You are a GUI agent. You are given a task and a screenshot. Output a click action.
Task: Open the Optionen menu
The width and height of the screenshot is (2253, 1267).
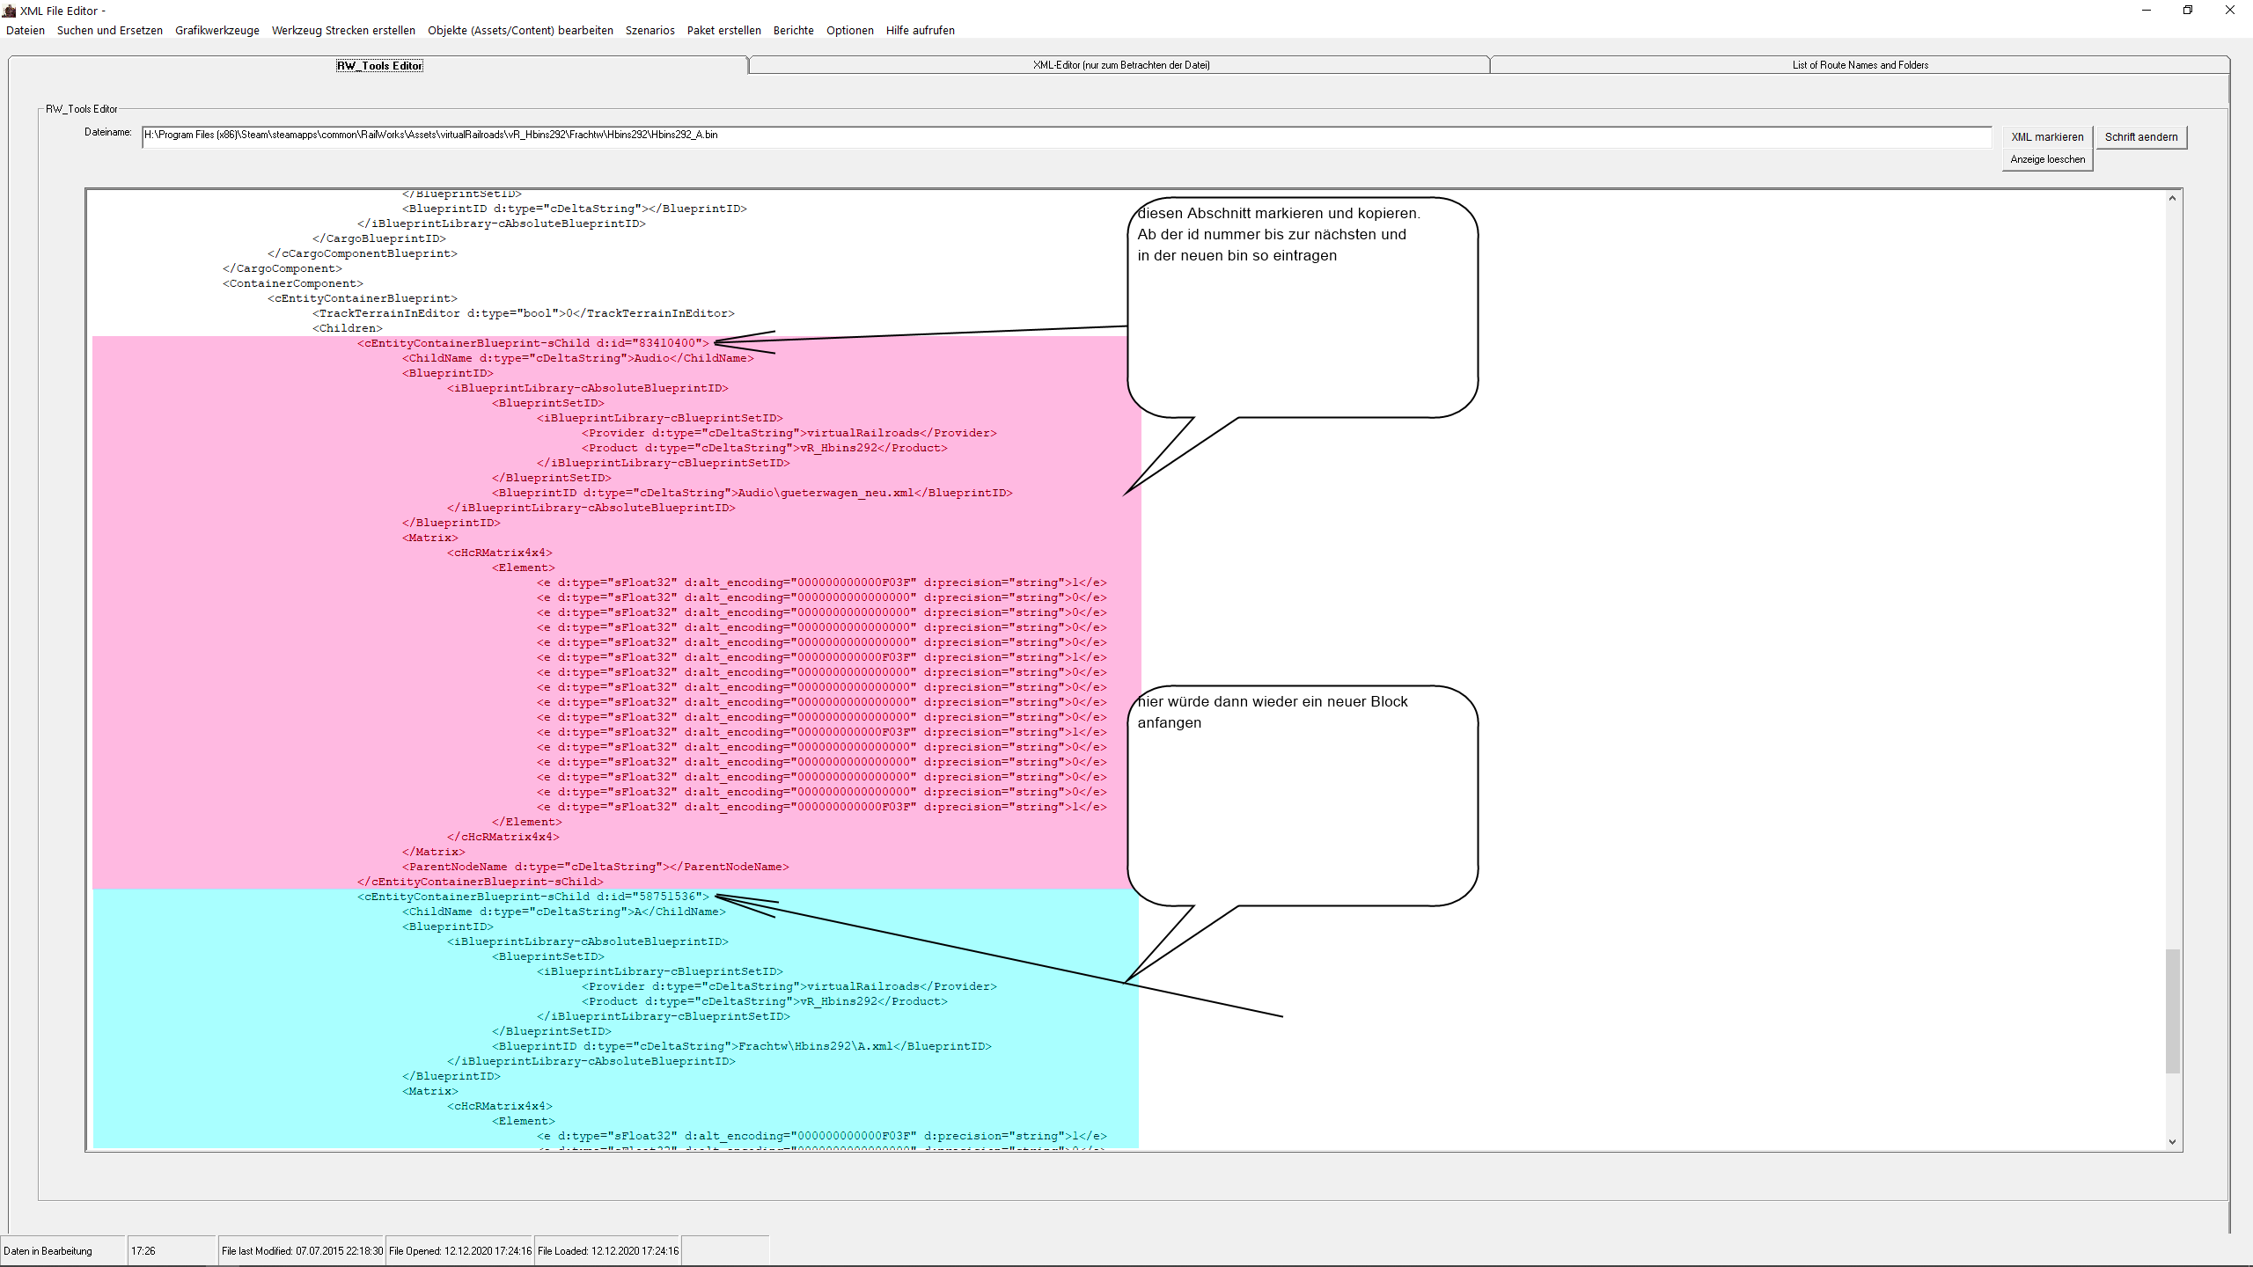849,30
